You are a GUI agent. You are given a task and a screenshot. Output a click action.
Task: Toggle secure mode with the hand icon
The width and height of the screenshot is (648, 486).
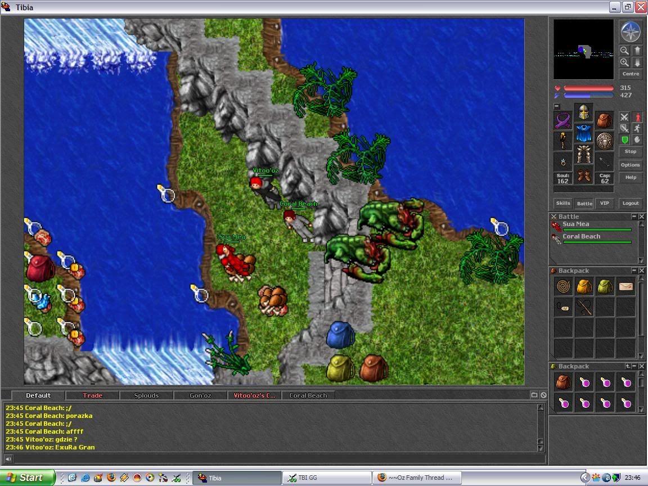[x=637, y=139]
